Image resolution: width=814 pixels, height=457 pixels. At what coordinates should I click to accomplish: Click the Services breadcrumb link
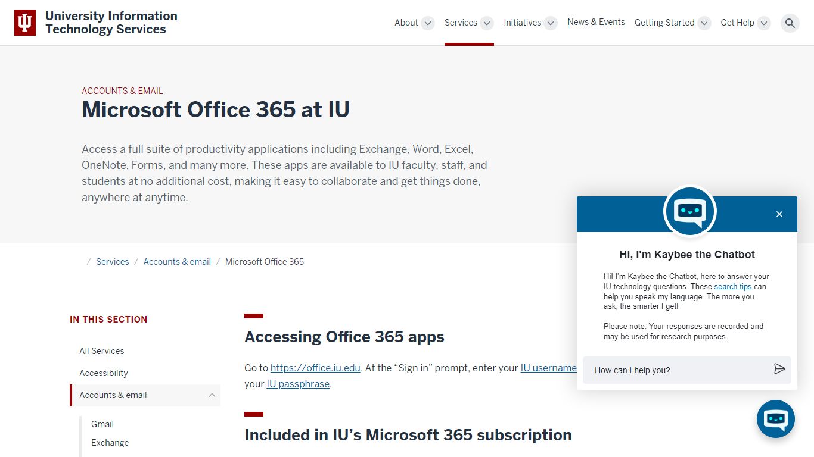tap(113, 262)
